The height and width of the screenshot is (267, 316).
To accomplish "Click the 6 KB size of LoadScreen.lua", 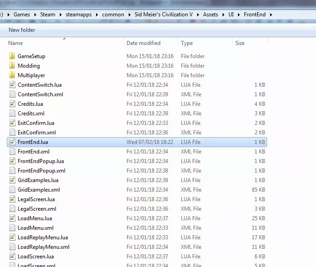I will coord(260,257).
